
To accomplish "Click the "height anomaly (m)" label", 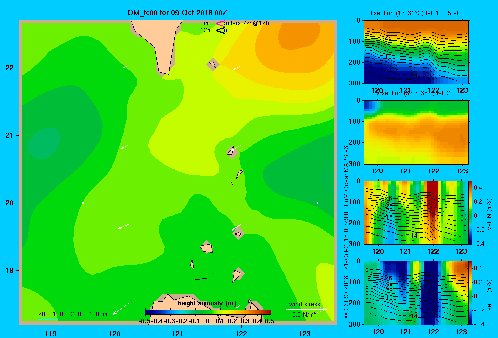I will 207,303.
